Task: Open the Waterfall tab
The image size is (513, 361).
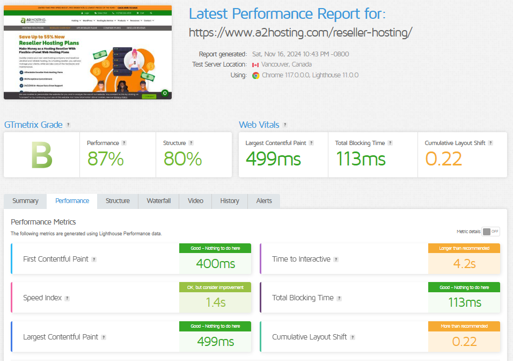Action: point(159,201)
